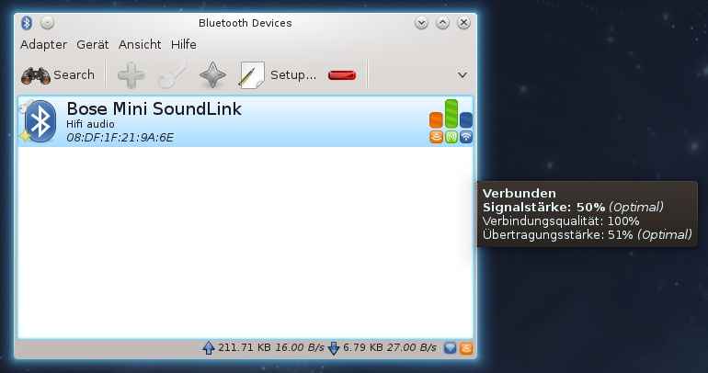Image resolution: width=708 pixels, height=373 pixels.
Task: Open Setup with the pencil icon
Action: (278, 74)
